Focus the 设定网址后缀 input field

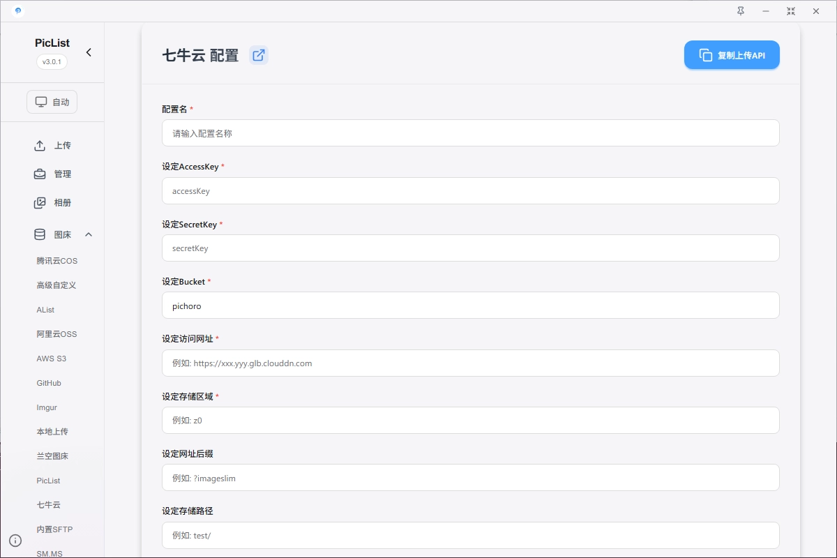coord(471,478)
